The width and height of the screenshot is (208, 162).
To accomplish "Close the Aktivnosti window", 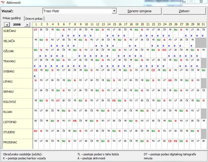I will pyautogui.click(x=201, y=2).
